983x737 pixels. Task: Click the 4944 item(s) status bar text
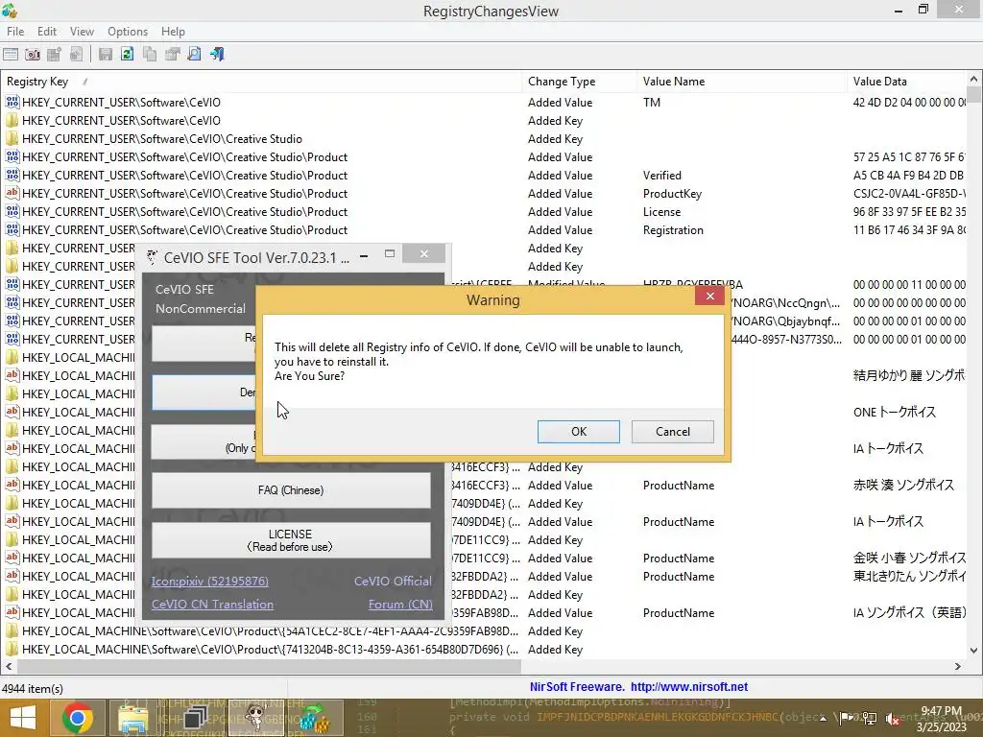33,689
